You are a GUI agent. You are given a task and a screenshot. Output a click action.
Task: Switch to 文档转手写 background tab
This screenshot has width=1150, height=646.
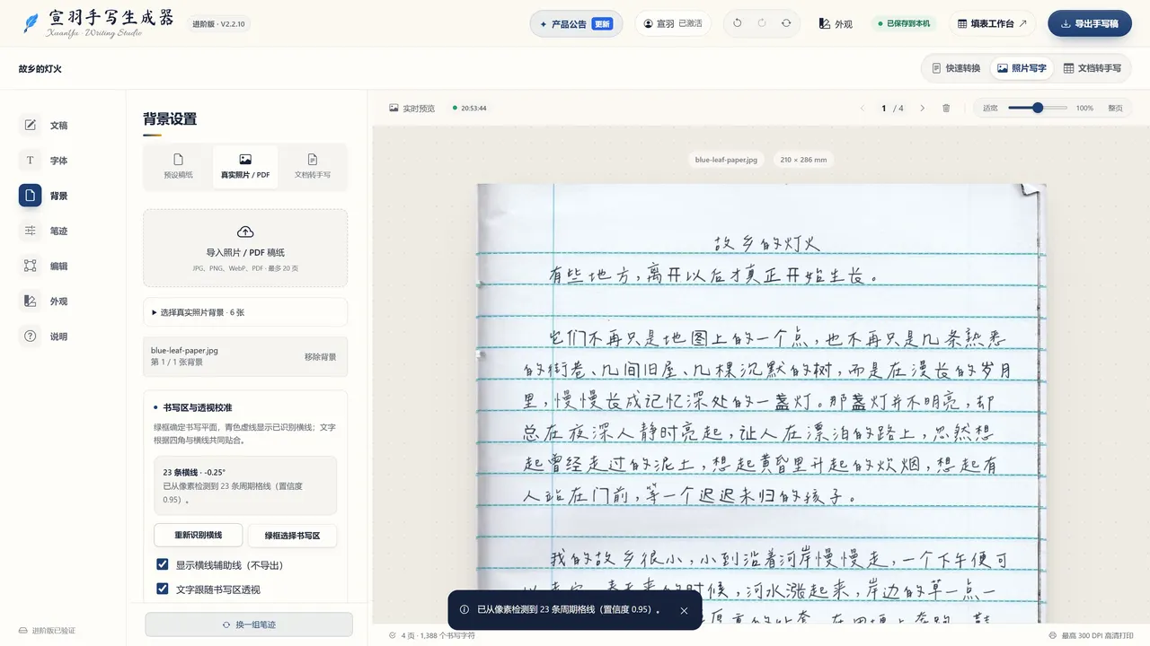313,166
